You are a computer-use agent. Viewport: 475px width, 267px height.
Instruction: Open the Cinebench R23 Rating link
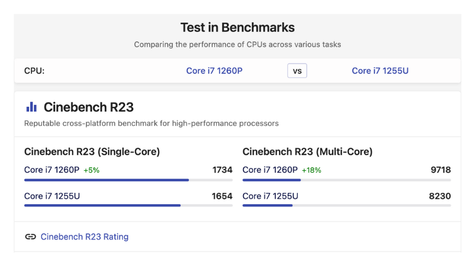84,237
